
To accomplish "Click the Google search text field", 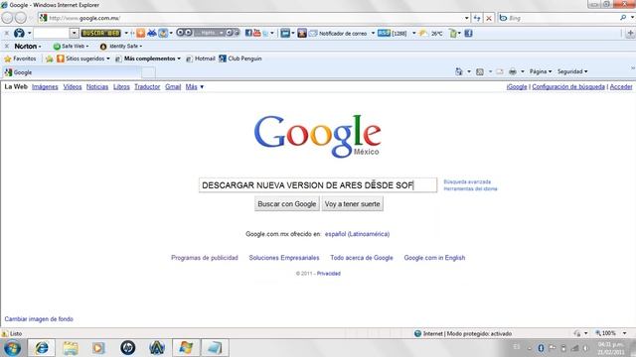I will [318, 185].
